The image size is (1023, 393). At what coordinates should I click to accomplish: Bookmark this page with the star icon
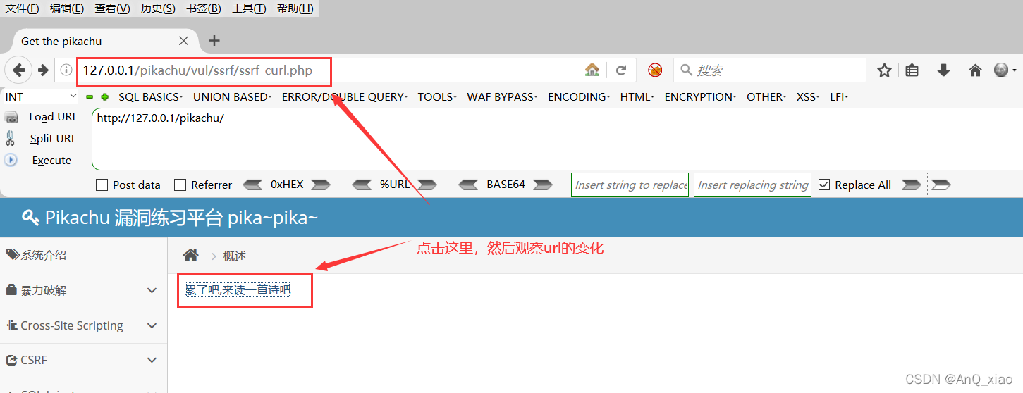pyautogui.click(x=884, y=70)
